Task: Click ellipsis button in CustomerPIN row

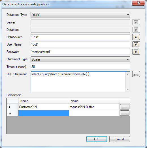Action: pos(125,107)
